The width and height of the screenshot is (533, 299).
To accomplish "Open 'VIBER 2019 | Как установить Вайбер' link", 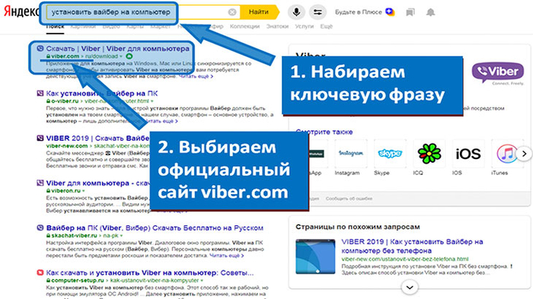I will click(x=412, y=247).
